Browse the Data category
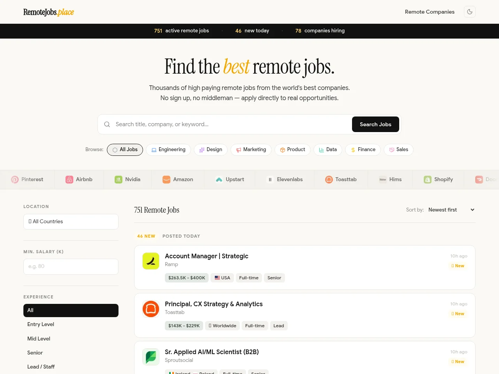The image size is (499, 374). [x=328, y=150]
